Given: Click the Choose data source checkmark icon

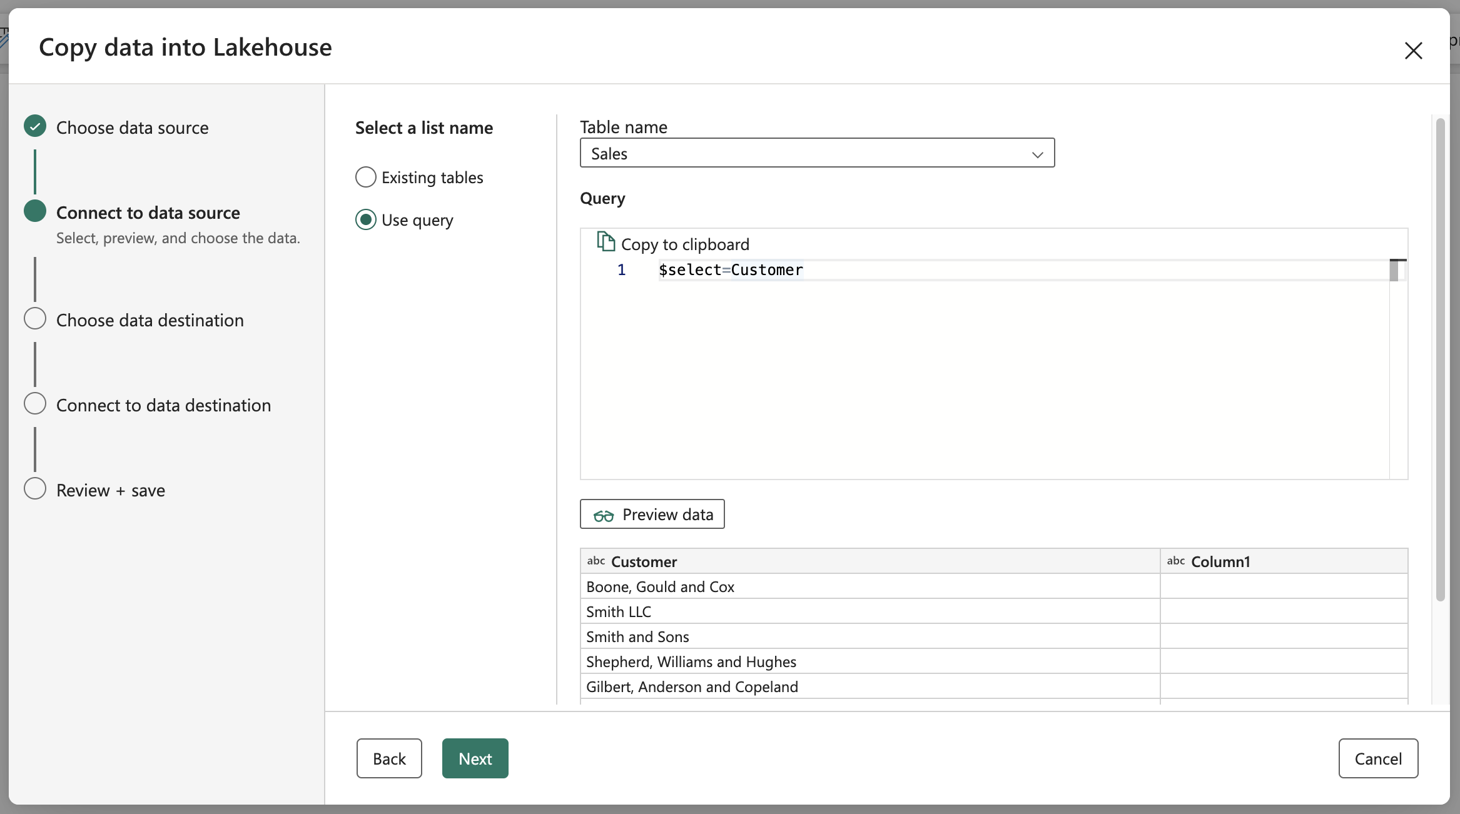Looking at the screenshot, I should pyautogui.click(x=35, y=126).
